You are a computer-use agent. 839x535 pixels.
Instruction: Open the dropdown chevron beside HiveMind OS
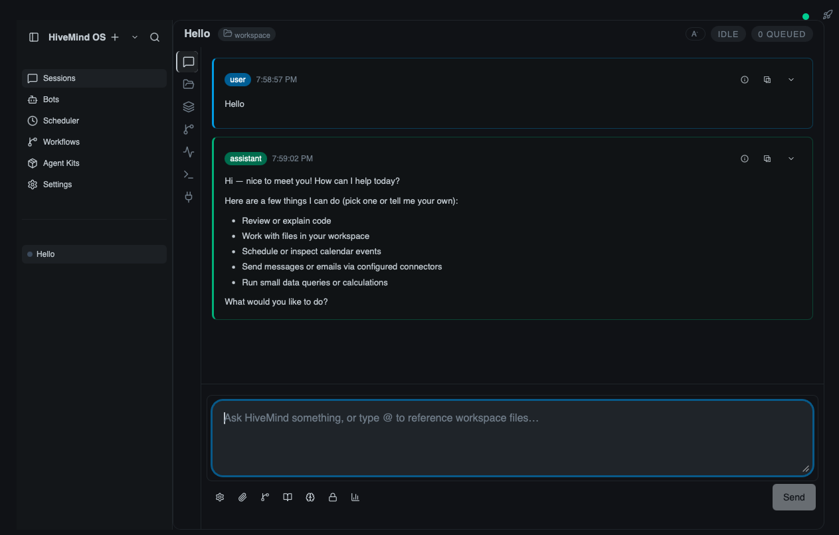coord(135,37)
